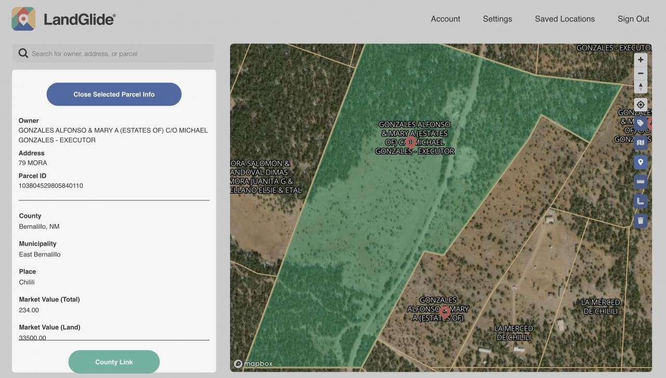Screen dimensions: 666x378
Task: Reset map bearing with compass button
Action: point(641,86)
